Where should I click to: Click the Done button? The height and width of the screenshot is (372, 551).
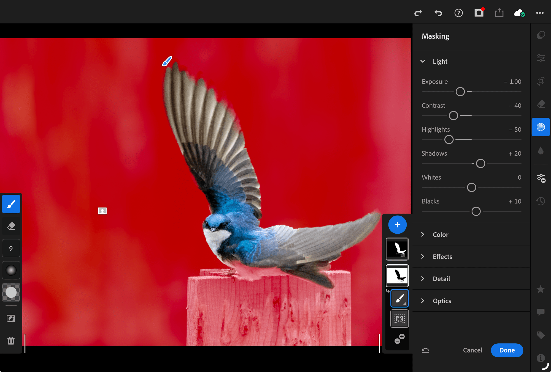click(507, 350)
